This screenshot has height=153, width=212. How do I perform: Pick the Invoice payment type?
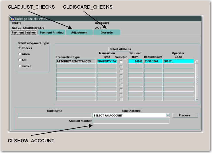tap(20, 66)
